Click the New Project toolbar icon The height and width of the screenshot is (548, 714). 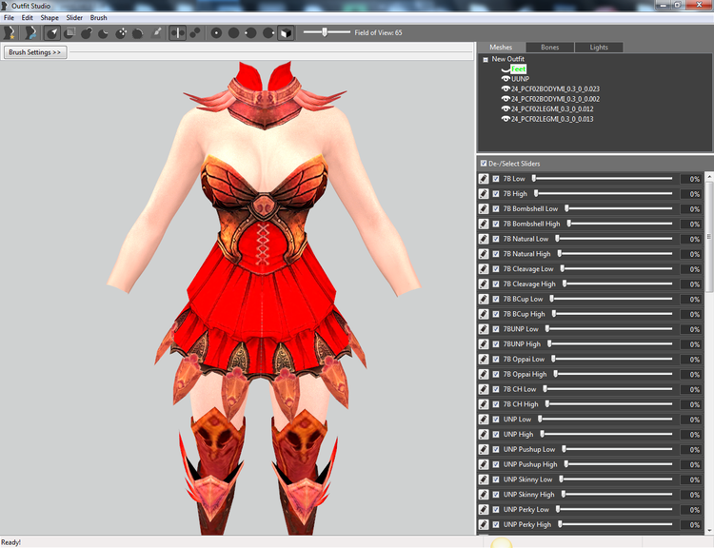pos(10,32)
